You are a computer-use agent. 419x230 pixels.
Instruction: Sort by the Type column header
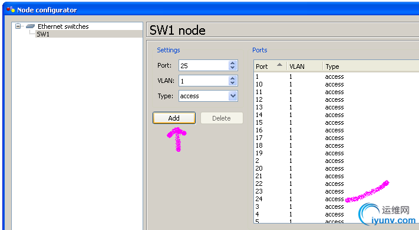tap(371, 66)
